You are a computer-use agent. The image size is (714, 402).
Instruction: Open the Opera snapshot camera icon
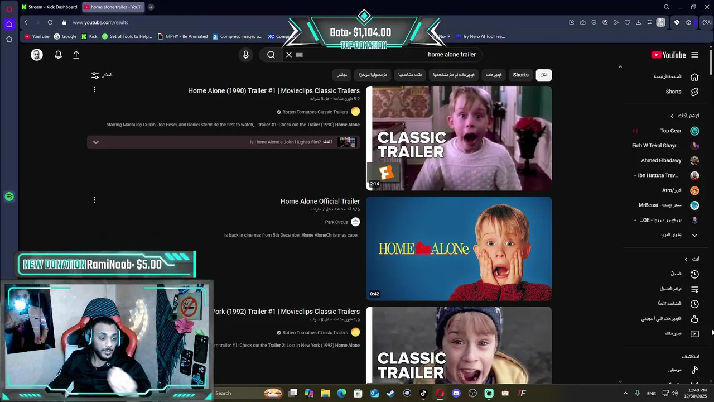[582, 22]
